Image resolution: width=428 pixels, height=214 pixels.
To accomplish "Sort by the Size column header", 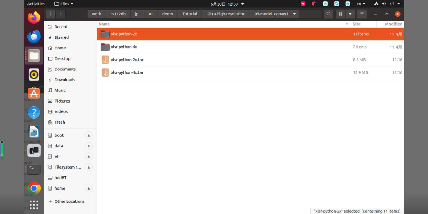I will click(x=364, y=24).
